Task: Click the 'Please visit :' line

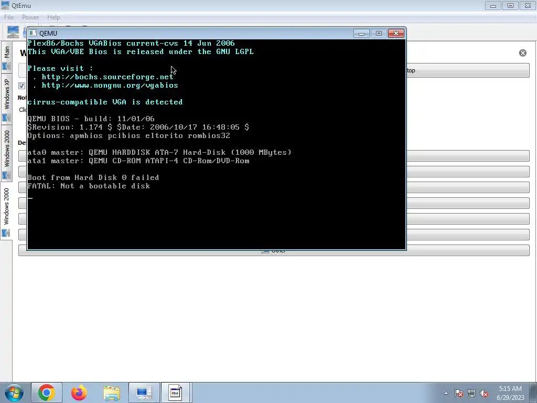Action: pos(60,69)
